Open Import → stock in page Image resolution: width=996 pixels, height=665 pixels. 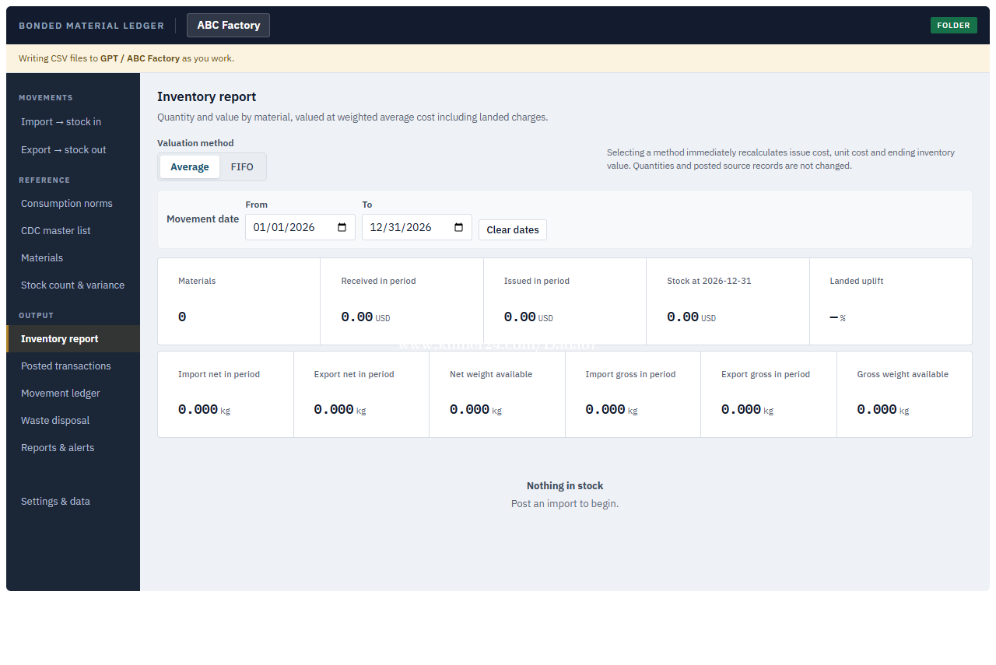click(x=73, y=122)
